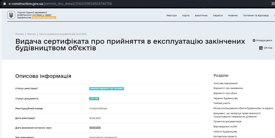275x138 pixels.
Task: Click the page title Видача сертифіката
Action: coord(130,44)
